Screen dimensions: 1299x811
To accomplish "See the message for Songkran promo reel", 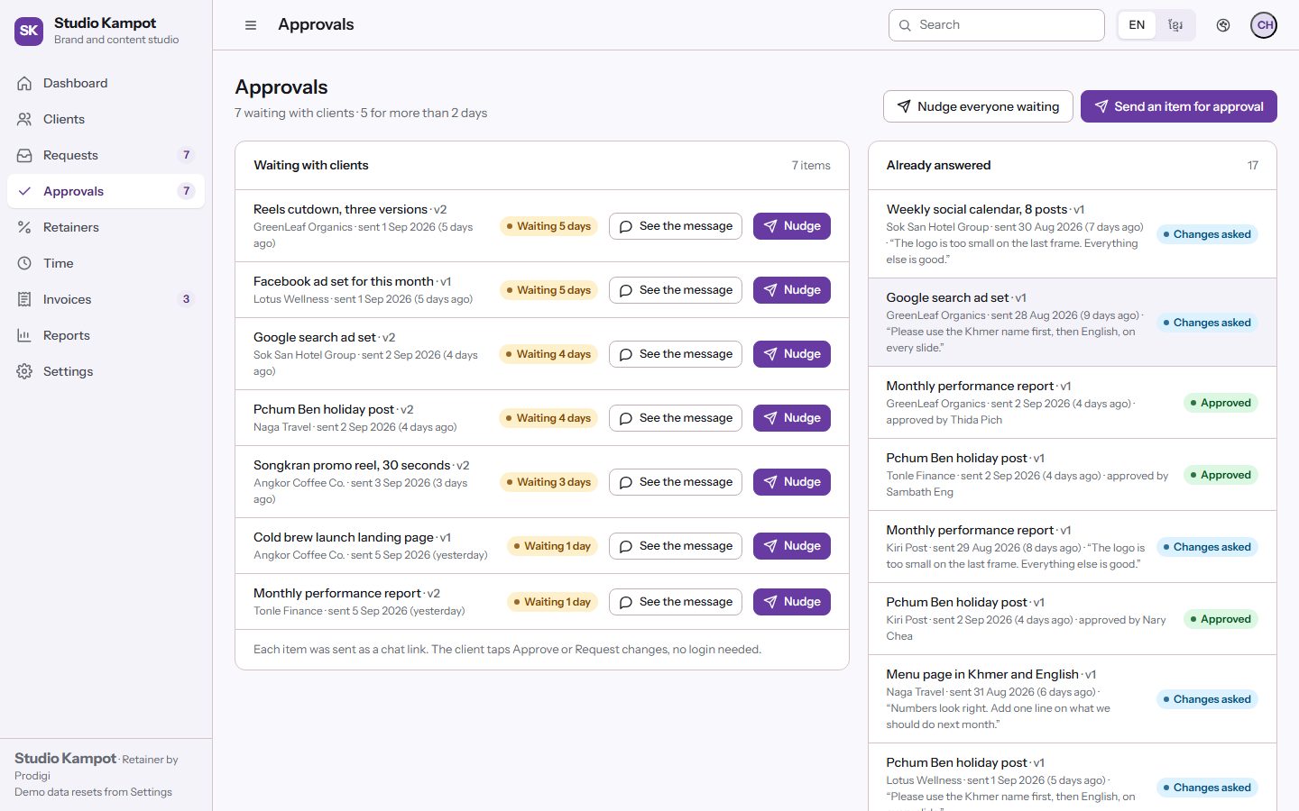I will click(x=675, y=482).
